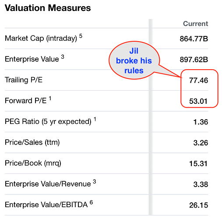Click the Enterprise Value row label
This screenshot has width=222, height=219.
point(35,59)
